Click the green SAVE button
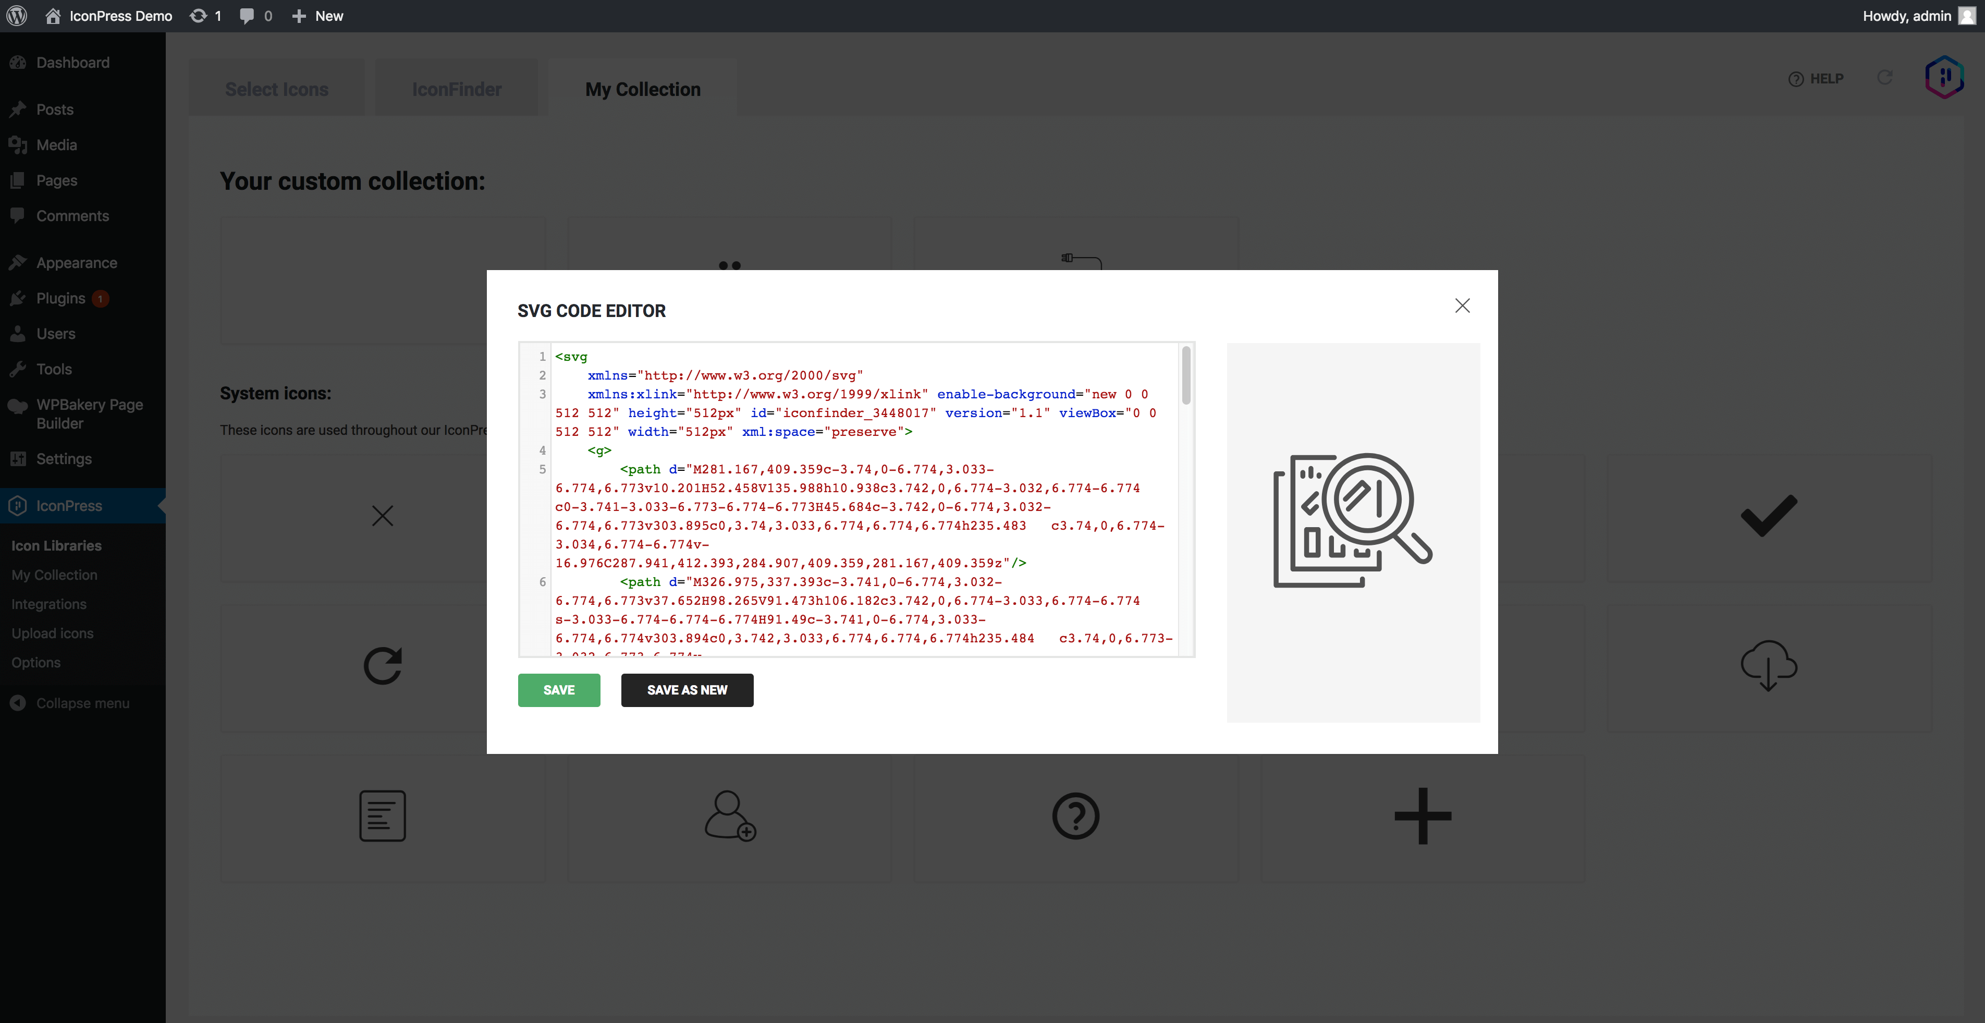This screenshot has width=1985, height=1023. pyautogui.click(x=559, y=690)
